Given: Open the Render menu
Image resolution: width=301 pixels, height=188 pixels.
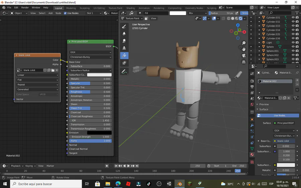Looking at the screenshot, I should point(25,7).
